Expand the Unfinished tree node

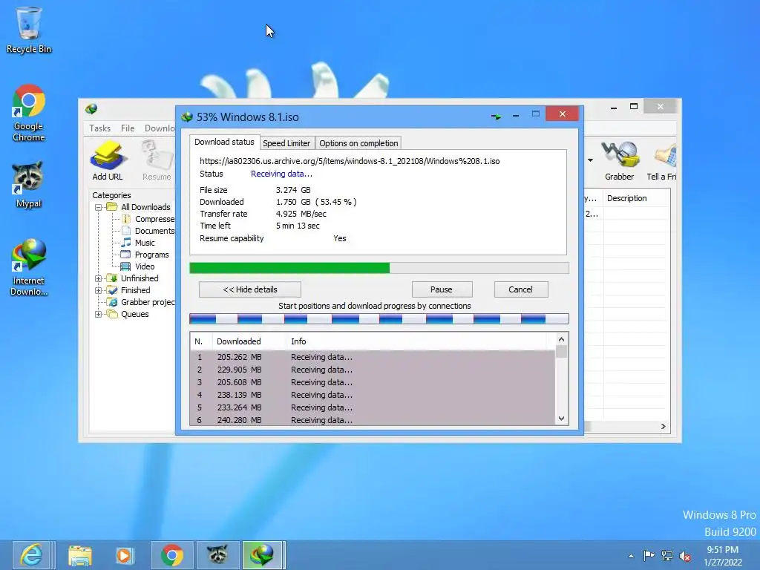coord(99,278)
